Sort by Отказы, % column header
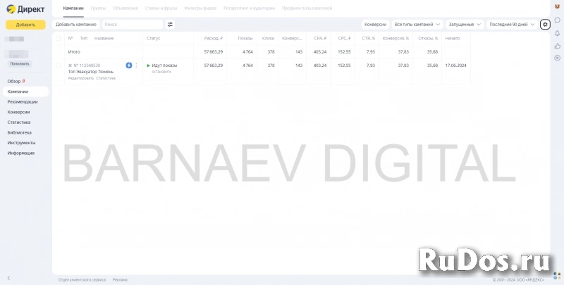The width and height of the screenshot is (564, 285). 428,39
